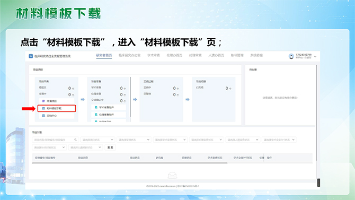Click the 操作 column header
Screen dimensions: 355x200
[x=269, y=158]
